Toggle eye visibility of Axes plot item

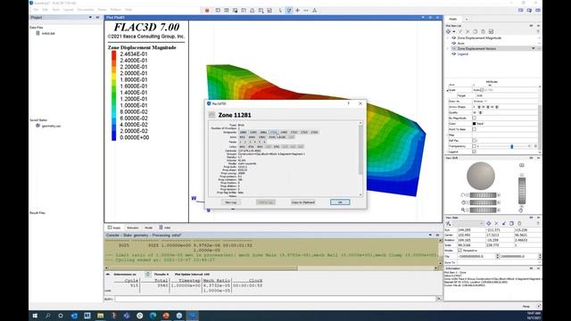tap(454, 43)
